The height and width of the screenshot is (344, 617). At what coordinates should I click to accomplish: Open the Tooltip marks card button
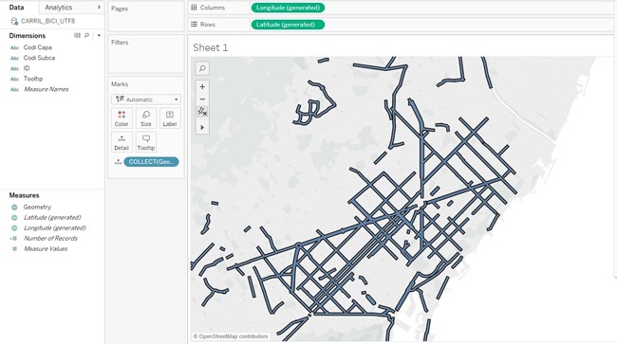tap(146, 142)
